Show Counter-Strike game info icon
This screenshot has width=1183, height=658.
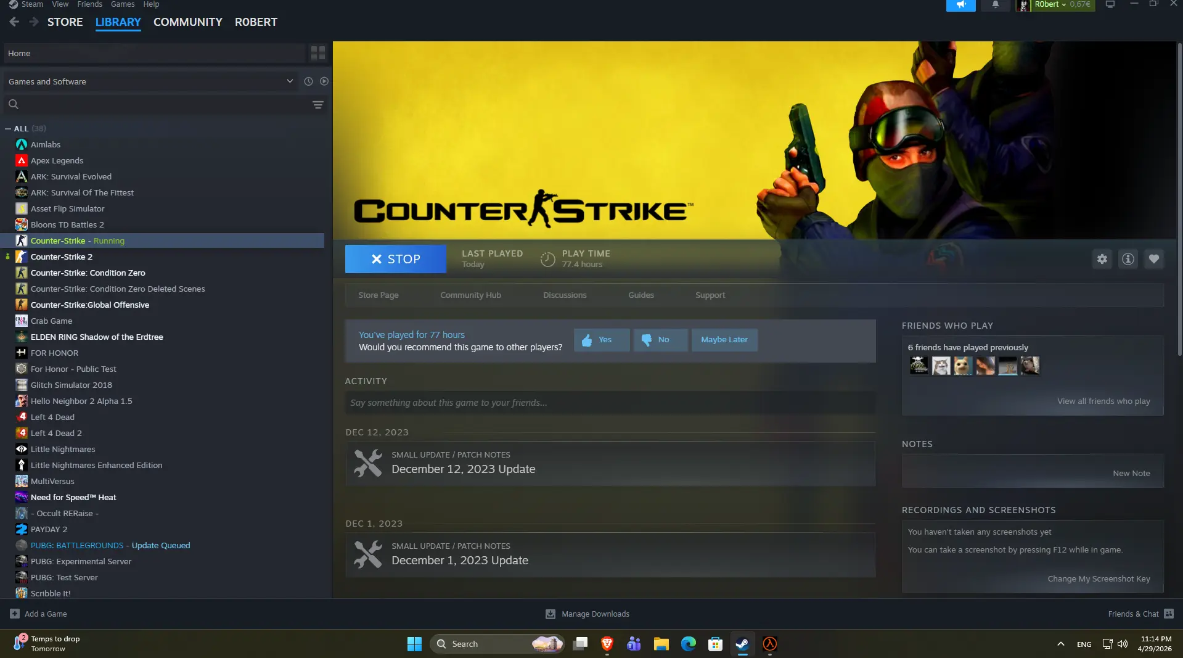click(x=1128, y=259)
